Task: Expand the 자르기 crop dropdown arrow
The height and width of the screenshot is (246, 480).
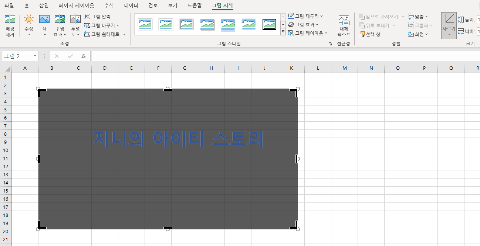Action: click(x=449, y=35)
